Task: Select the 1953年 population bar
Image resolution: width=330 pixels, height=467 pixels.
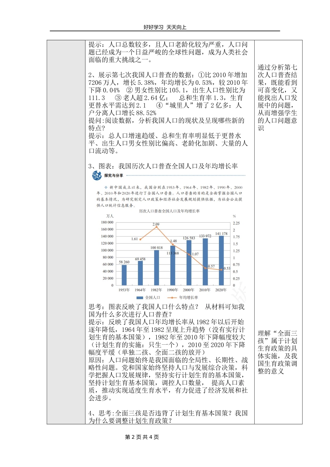Action: coord(124,275)
